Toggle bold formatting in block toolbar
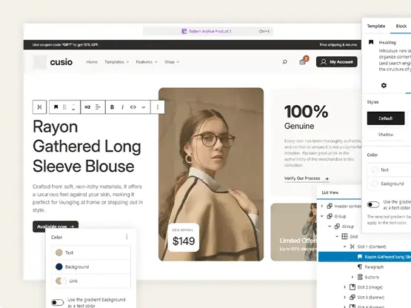 coord(112,107)
